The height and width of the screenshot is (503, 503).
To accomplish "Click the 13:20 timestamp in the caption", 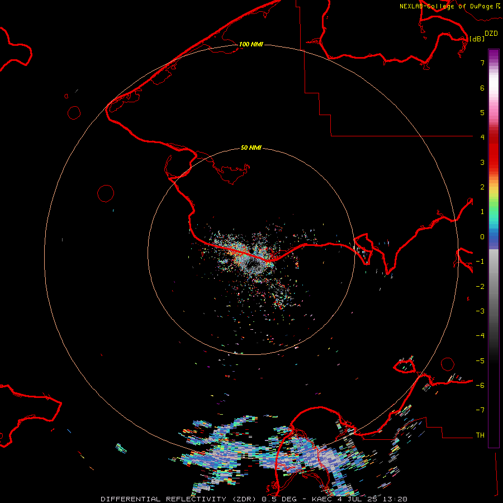I will (396, 499).
